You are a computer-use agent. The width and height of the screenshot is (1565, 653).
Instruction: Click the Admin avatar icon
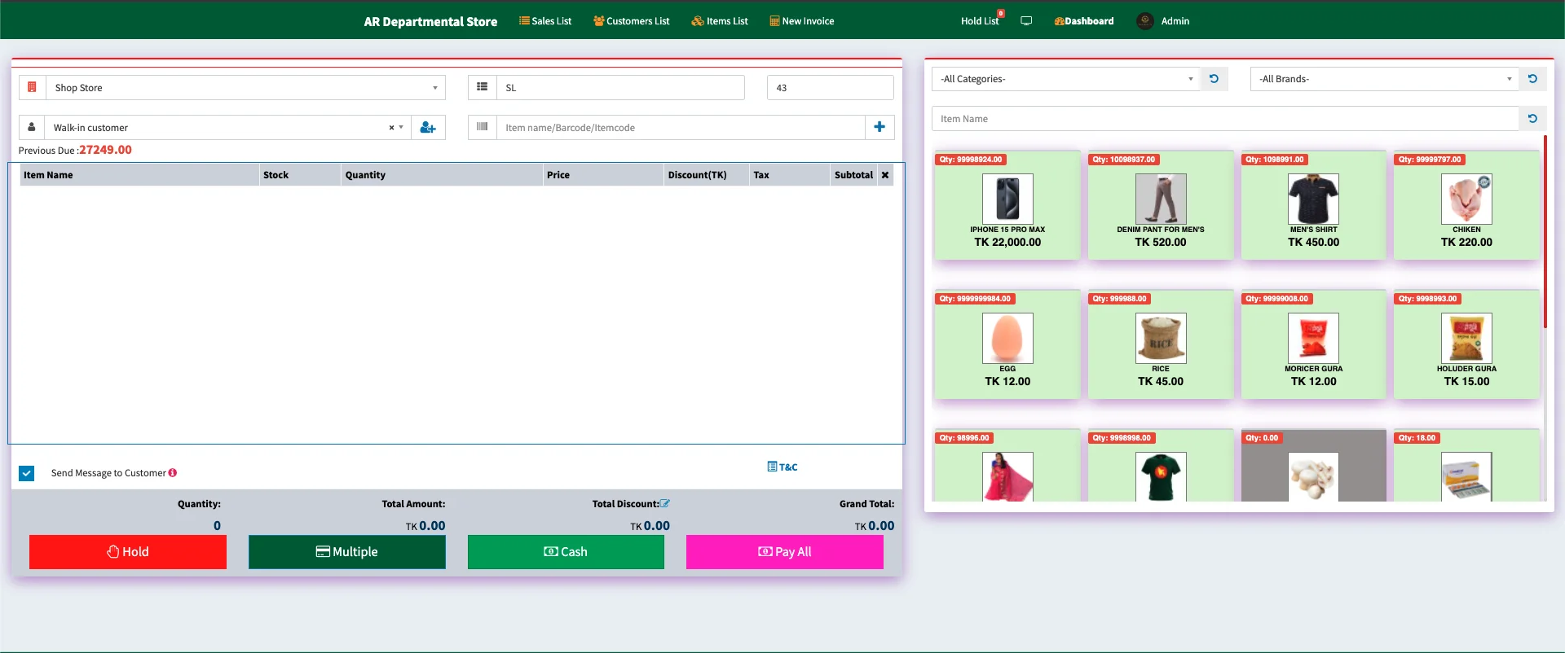click(1145, 21)
